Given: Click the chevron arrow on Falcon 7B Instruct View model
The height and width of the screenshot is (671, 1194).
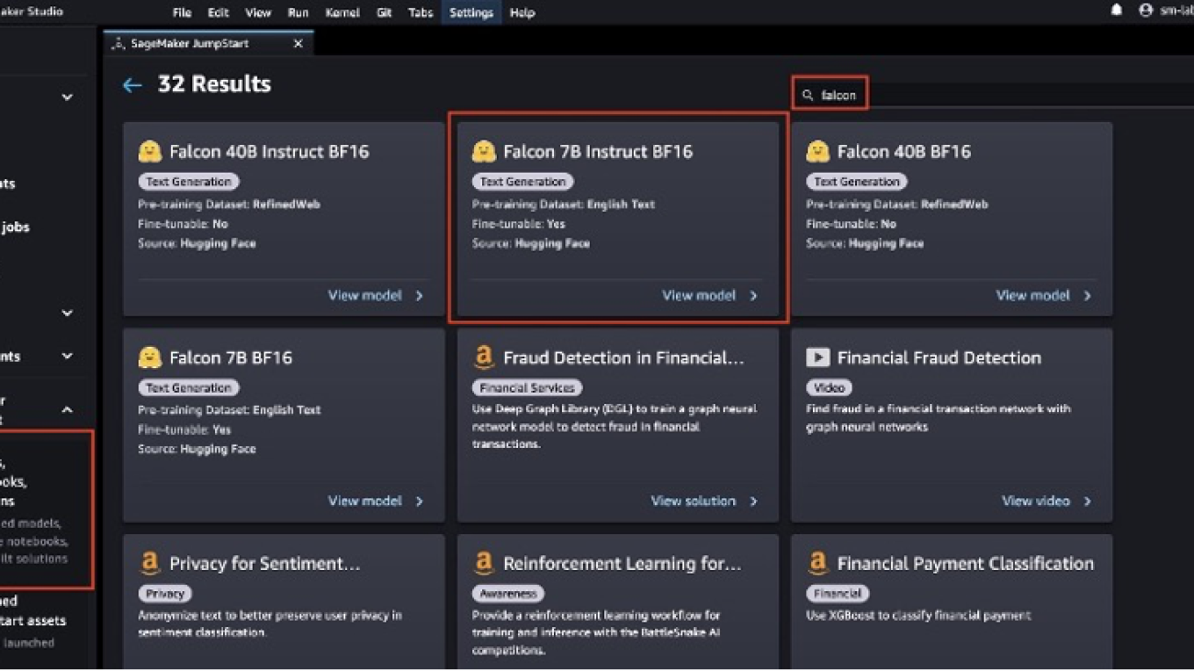Looking at the screenshot, I should [754, 296].
